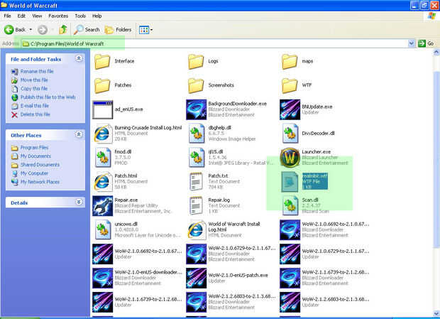
Task: Click the Go button
Action: pyautogui.click(x=426, y=43)
